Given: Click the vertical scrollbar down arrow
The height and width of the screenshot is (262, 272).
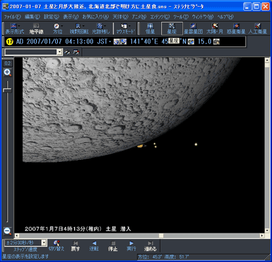Looking at the screenshot, I should pyautogui.click(x=267, y=231).
